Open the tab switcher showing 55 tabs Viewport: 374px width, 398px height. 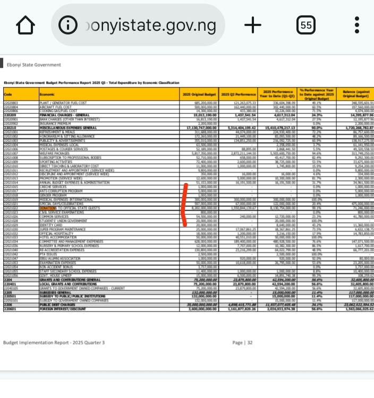tap(305, 25)
